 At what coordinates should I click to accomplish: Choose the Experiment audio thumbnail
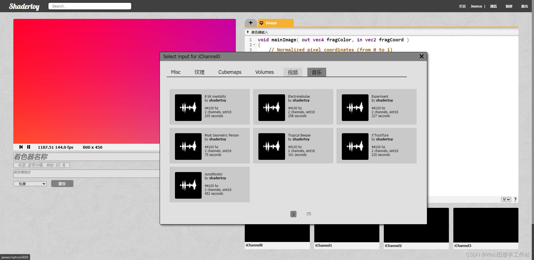(355, 108)
